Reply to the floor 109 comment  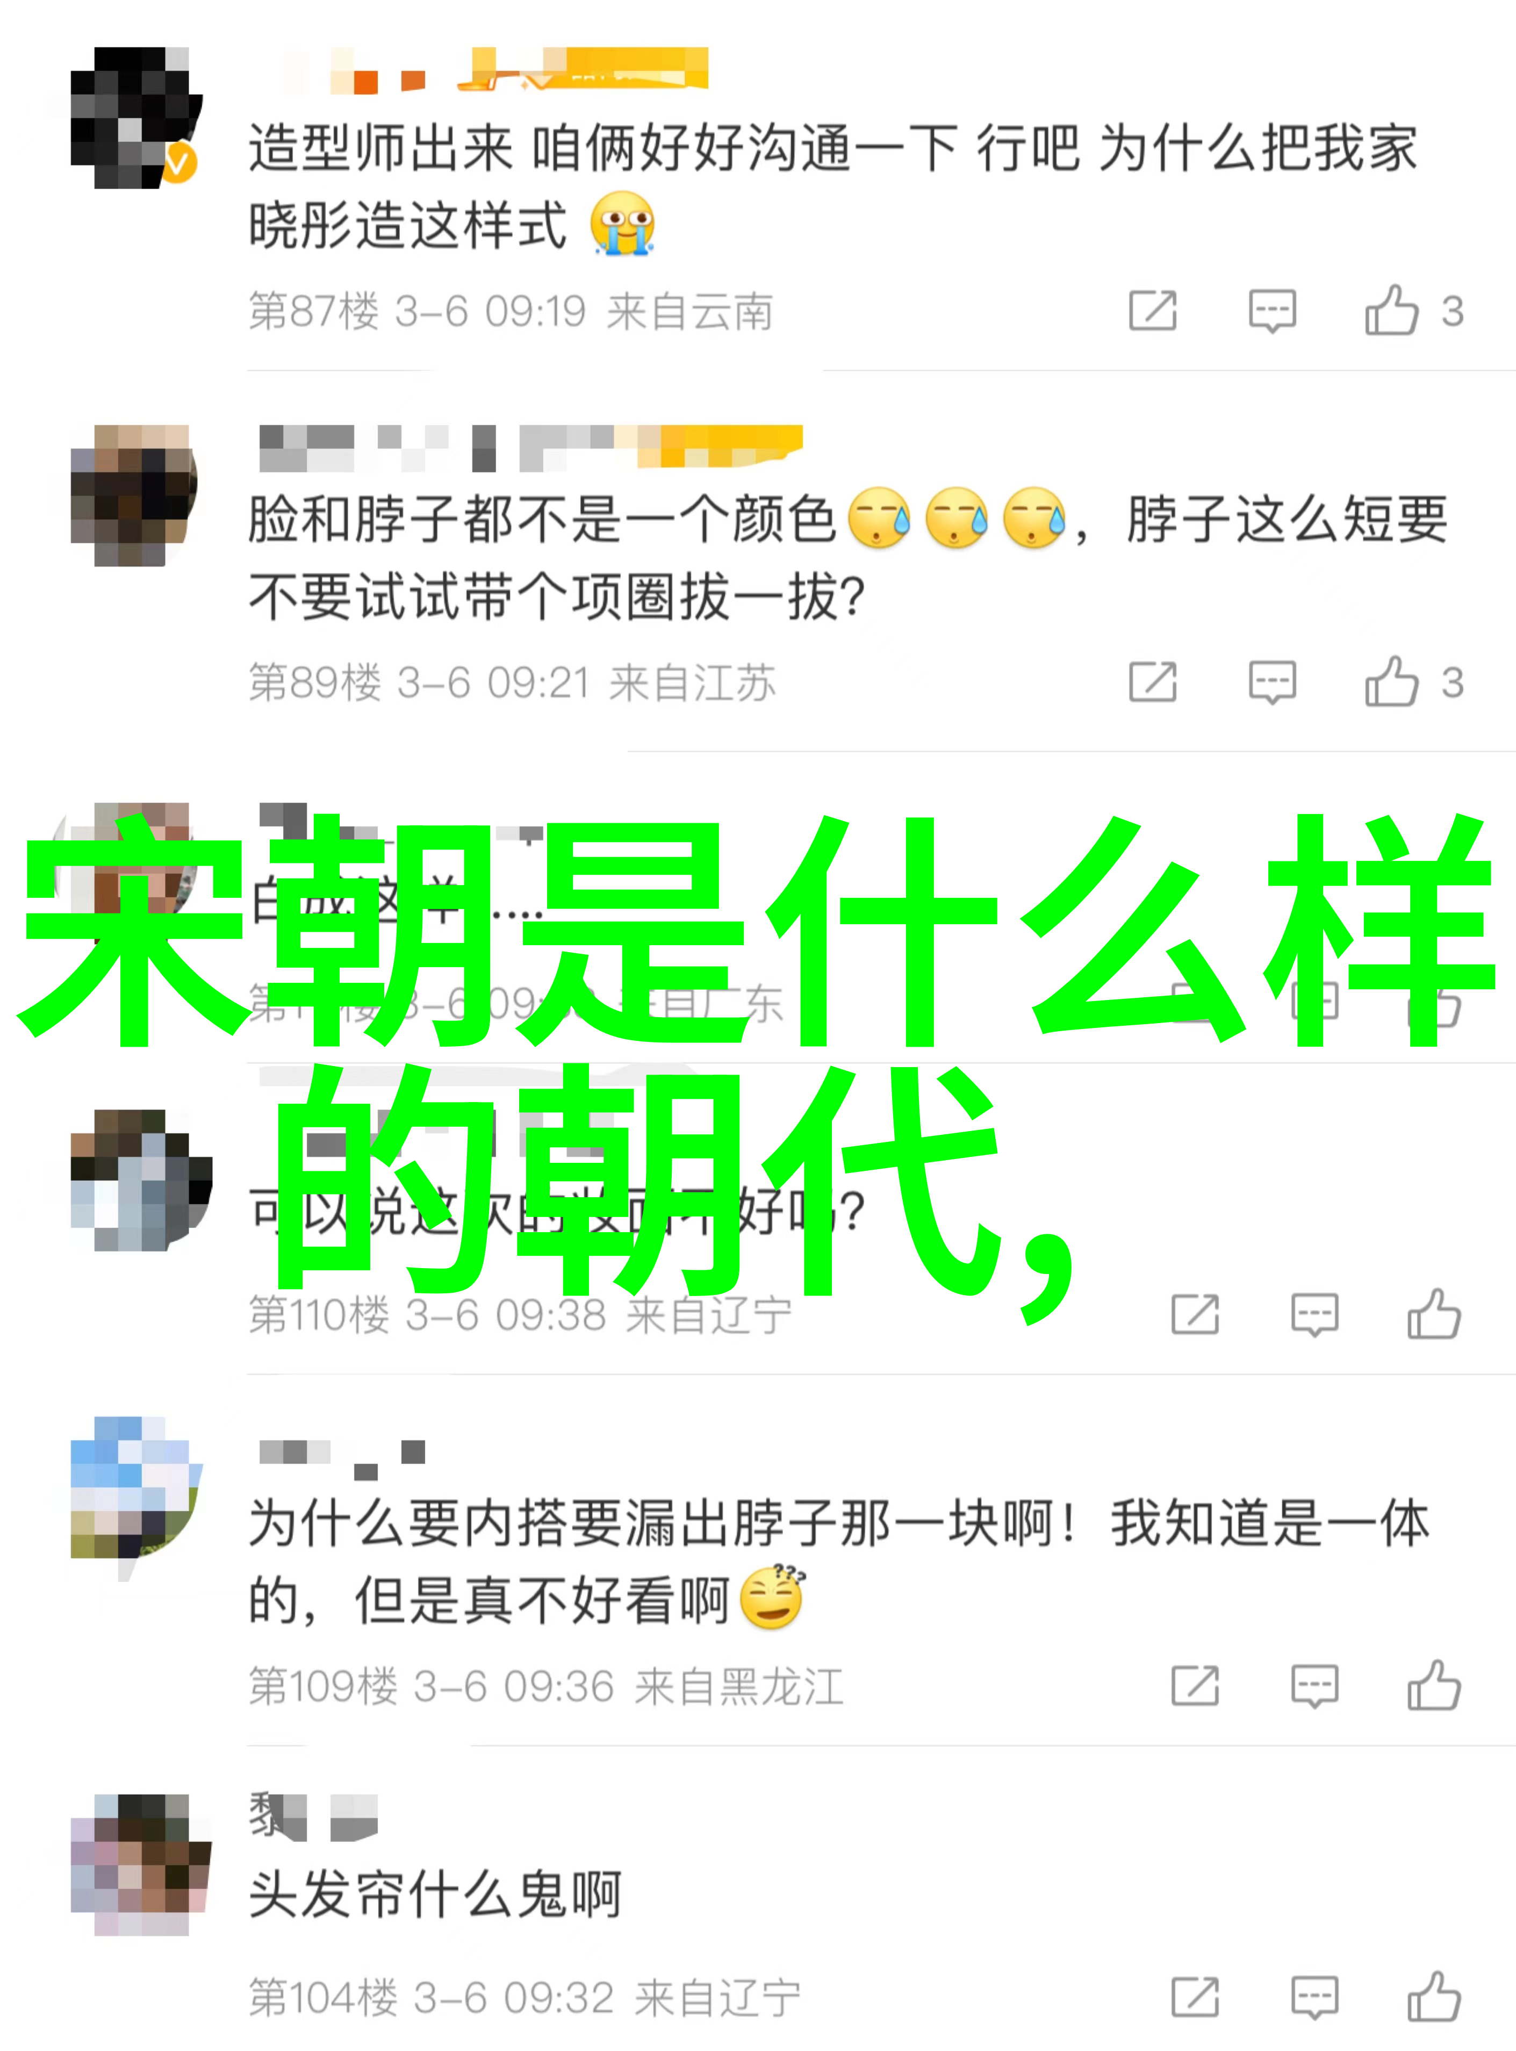1314,1687
